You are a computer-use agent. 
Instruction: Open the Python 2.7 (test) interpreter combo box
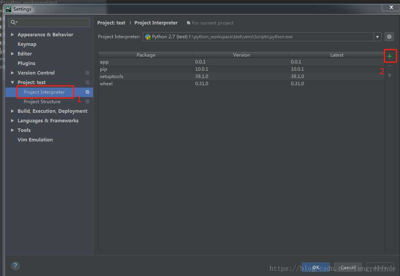click(262, 37)
